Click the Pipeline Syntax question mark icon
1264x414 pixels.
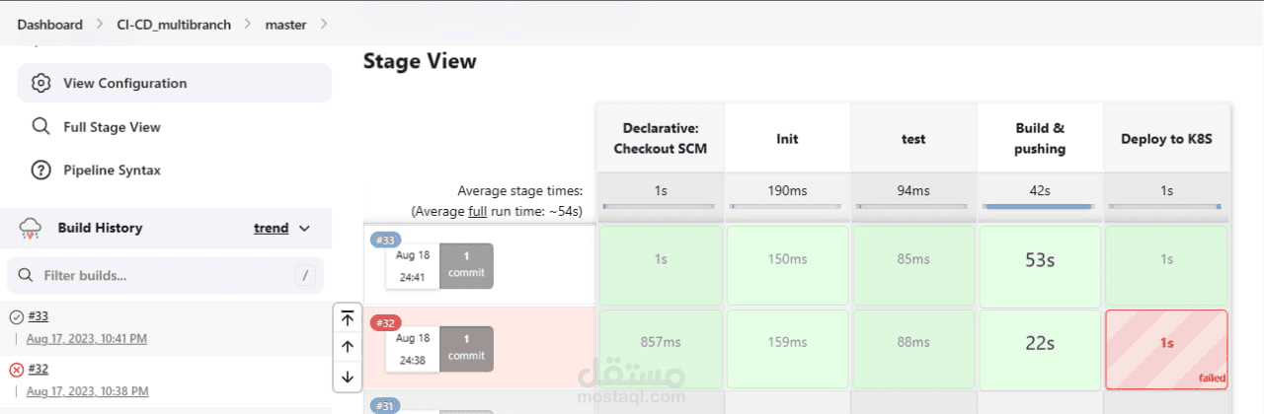point(40,170)
